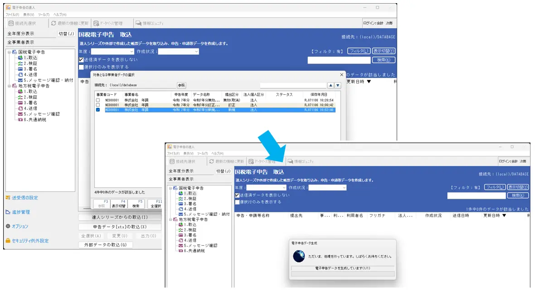Collapse the 国税電子申告 tree node in the upper-left window
The image size is (535, 293).
[9, 52]
